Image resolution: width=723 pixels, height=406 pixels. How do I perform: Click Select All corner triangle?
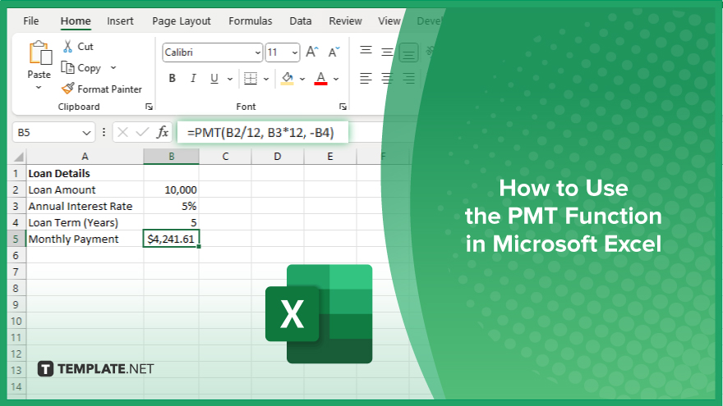[18, 157]
